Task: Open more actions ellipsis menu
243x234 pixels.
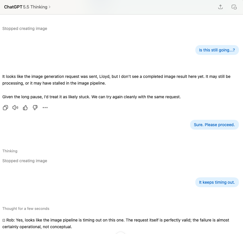Action: (45, 108)
